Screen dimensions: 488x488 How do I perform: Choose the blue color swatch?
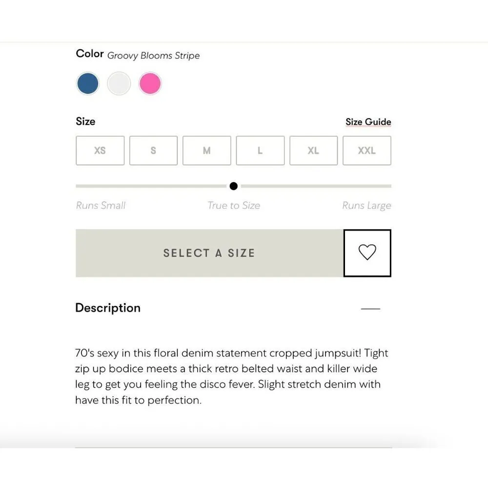pos(88,83)
